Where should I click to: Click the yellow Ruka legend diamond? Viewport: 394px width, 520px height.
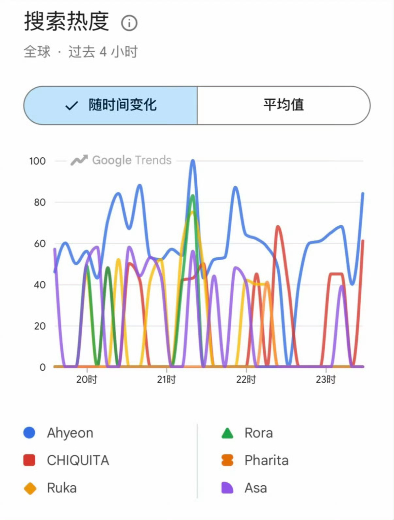click(x=30, y=489)
